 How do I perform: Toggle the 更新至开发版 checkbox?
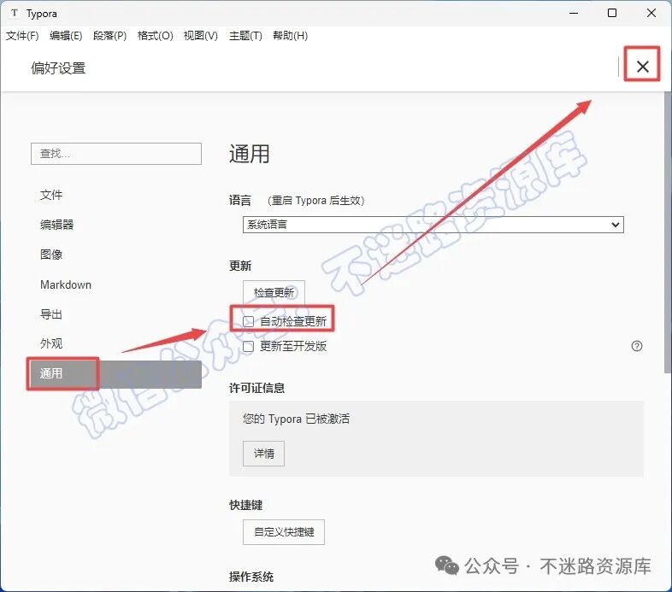click(249, 346)
